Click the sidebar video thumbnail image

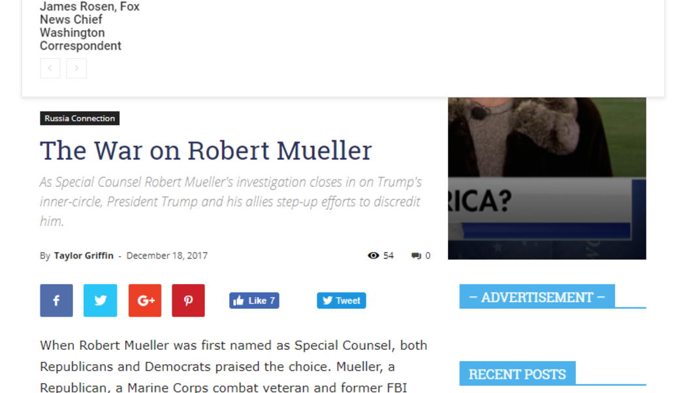coord(547,178)
